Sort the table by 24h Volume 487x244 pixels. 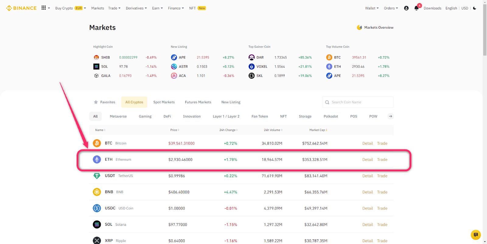[x=273, y=130]
